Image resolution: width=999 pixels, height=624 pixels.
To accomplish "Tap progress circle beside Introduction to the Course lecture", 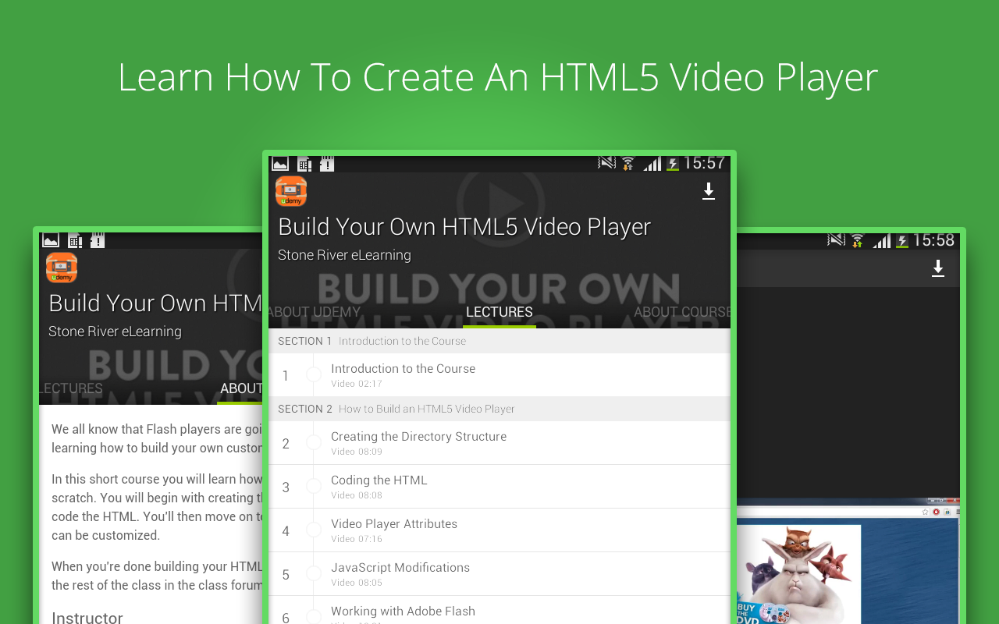I will 314,375.
